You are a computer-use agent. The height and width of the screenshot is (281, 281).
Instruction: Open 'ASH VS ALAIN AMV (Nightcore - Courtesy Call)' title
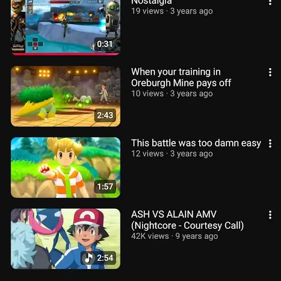click(187, 220)
